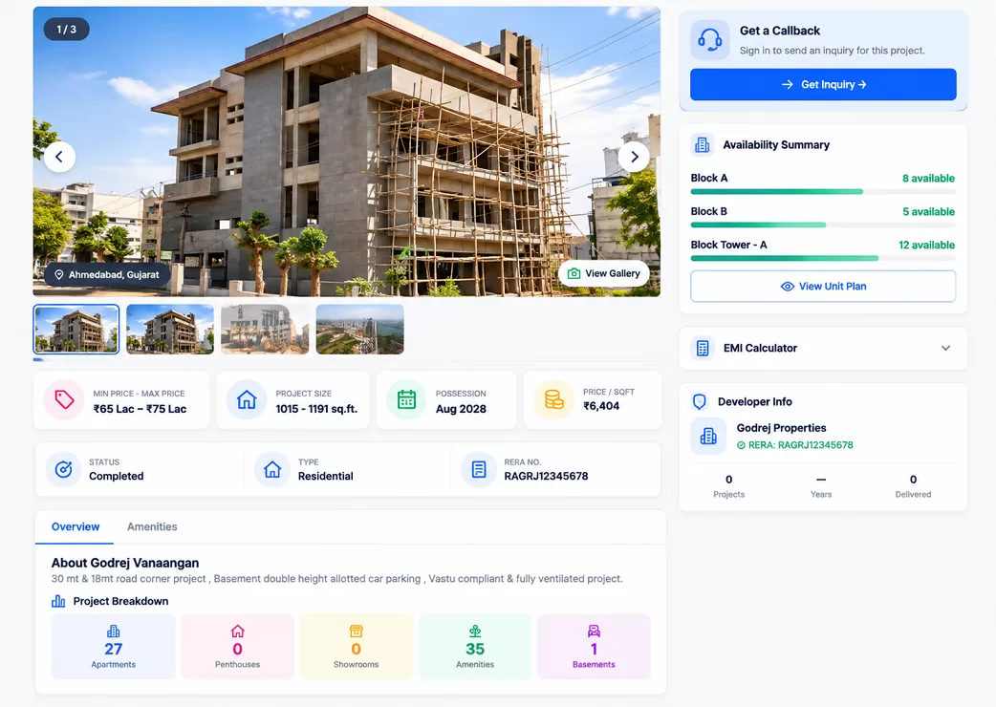Image resolution: width=996 pixels, height=707 pixels.
Task: Open the View Unit Plan button
Action: click(823, 287)
